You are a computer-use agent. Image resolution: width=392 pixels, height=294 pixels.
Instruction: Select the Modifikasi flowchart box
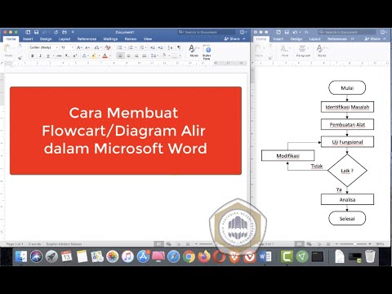287,156
